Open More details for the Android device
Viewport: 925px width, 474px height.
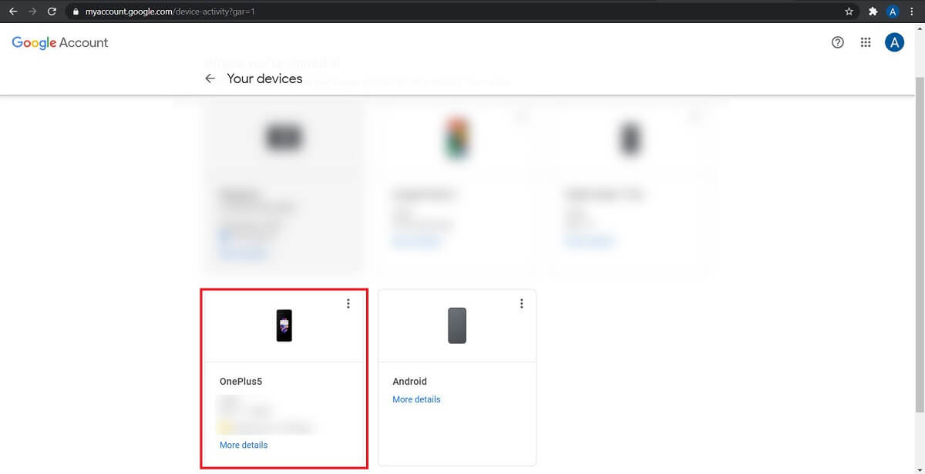[x=416, y=399]
